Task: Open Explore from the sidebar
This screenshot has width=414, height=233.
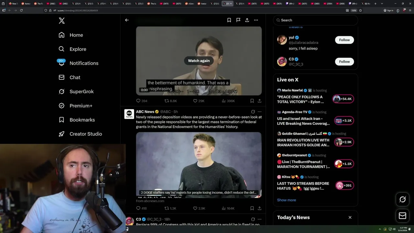Action: point(72,49)
